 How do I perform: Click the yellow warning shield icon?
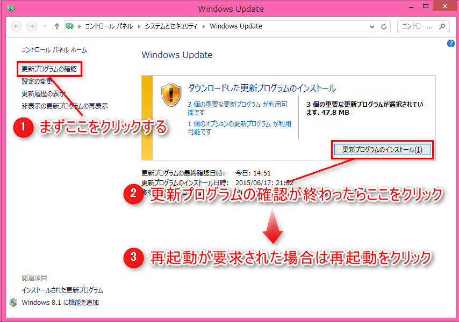(171, 94)
